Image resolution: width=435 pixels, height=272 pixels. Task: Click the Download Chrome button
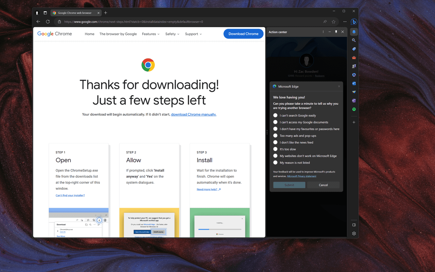click(243, 34)
